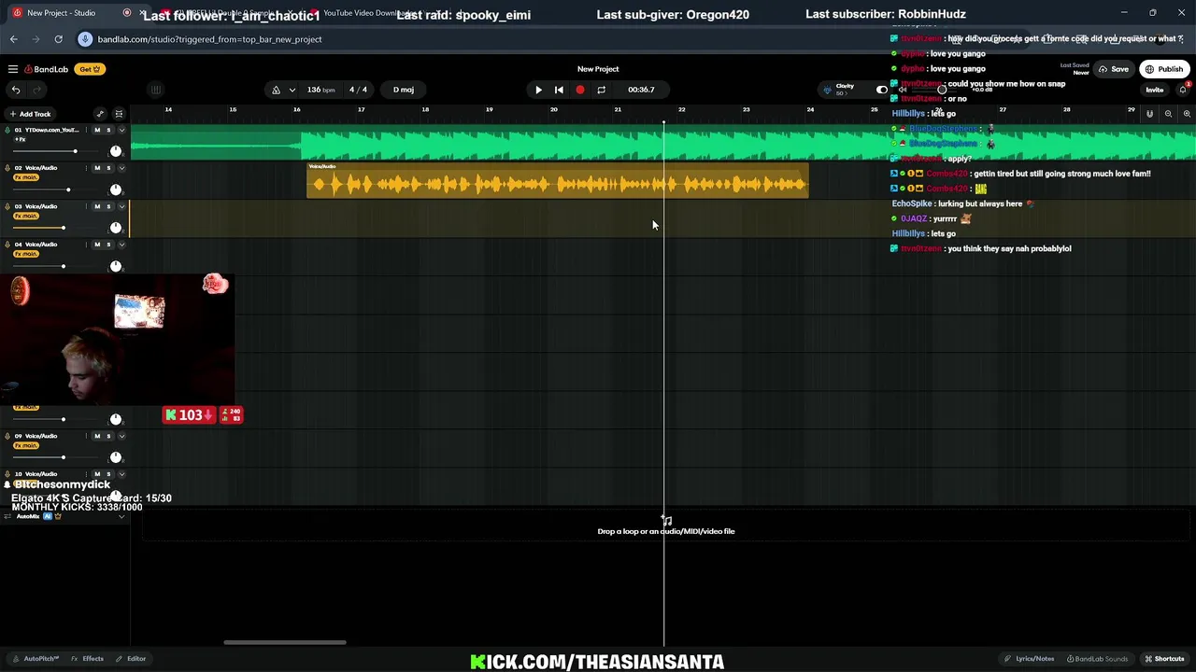Toggle the cycle loop button
1196x672 pixels.
pyautogui.click(x=601, y=90)
